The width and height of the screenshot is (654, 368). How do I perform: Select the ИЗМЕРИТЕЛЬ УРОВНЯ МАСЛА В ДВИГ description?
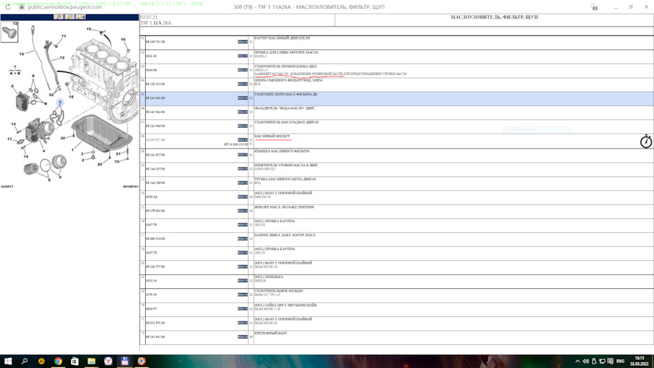286,165
